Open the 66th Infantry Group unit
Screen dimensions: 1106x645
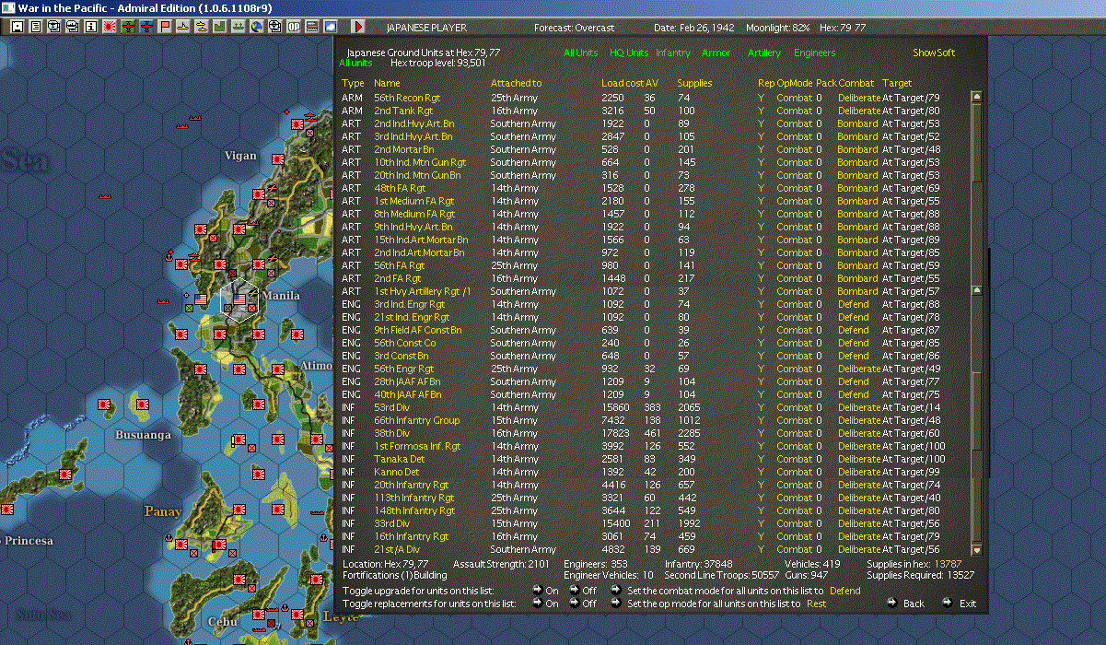pos(416,420)
